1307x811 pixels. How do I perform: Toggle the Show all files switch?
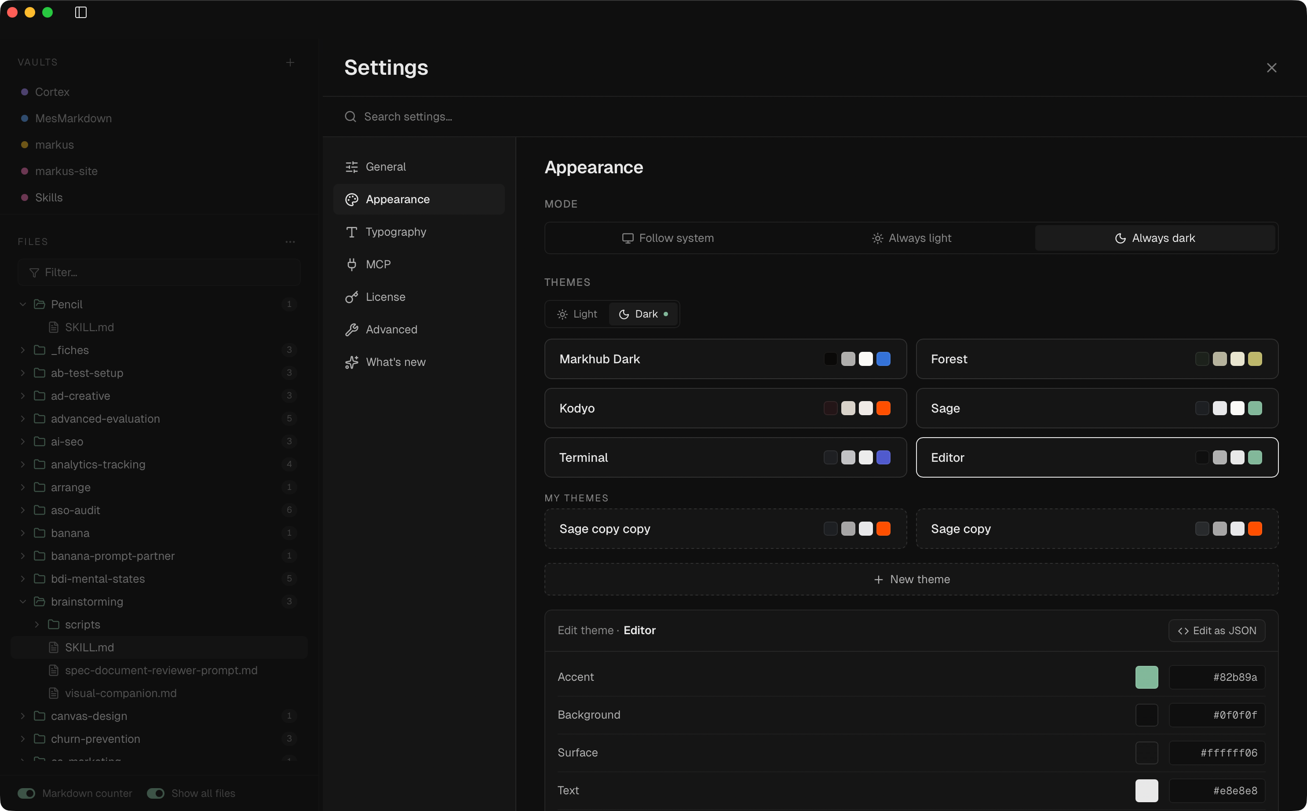coord(156,793)
